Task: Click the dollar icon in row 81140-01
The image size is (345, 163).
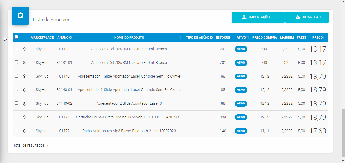Action: [x=24, y=90]
